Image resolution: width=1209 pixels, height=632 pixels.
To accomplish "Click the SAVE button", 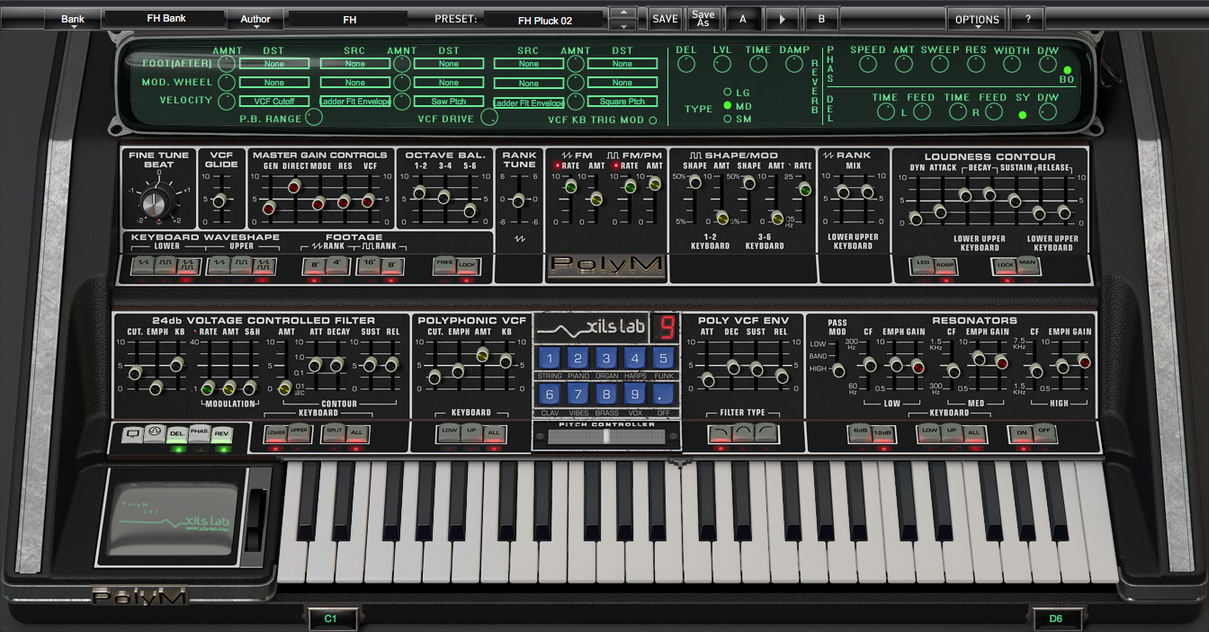I will [x=665, y=19].
